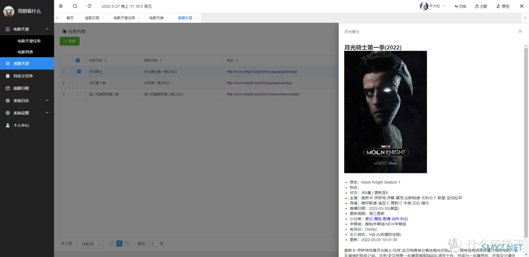Click the 超人和露易斯第二季(2022) cell

point(164,94)
